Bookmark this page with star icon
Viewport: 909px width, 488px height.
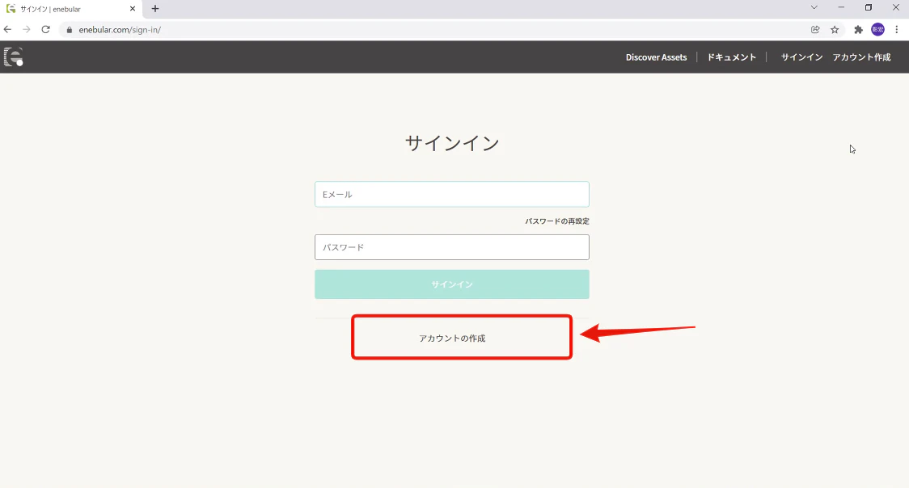835,30
